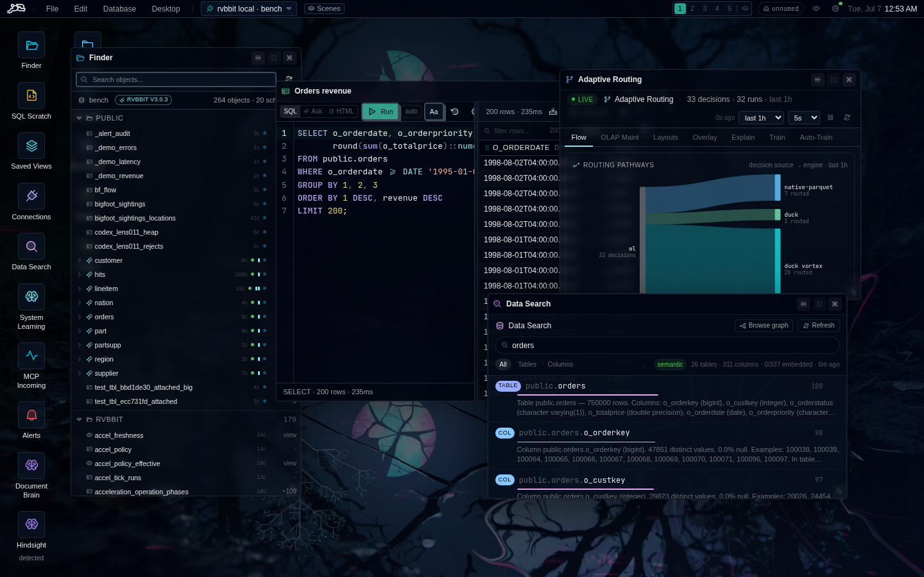924x577 pixels.
Task: Collapse the RVBBIT schema in Finder
Action: pyautogui.click(x=80, y=420)
